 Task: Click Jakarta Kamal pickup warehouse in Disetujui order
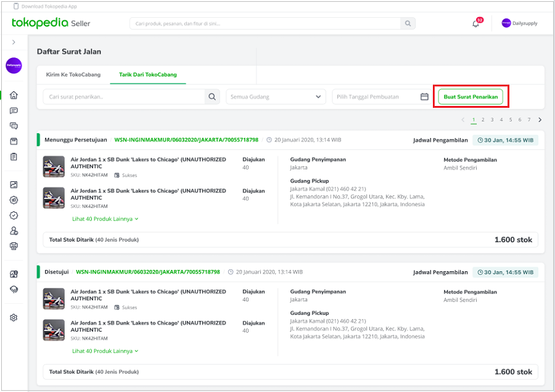tap(328, 321)
